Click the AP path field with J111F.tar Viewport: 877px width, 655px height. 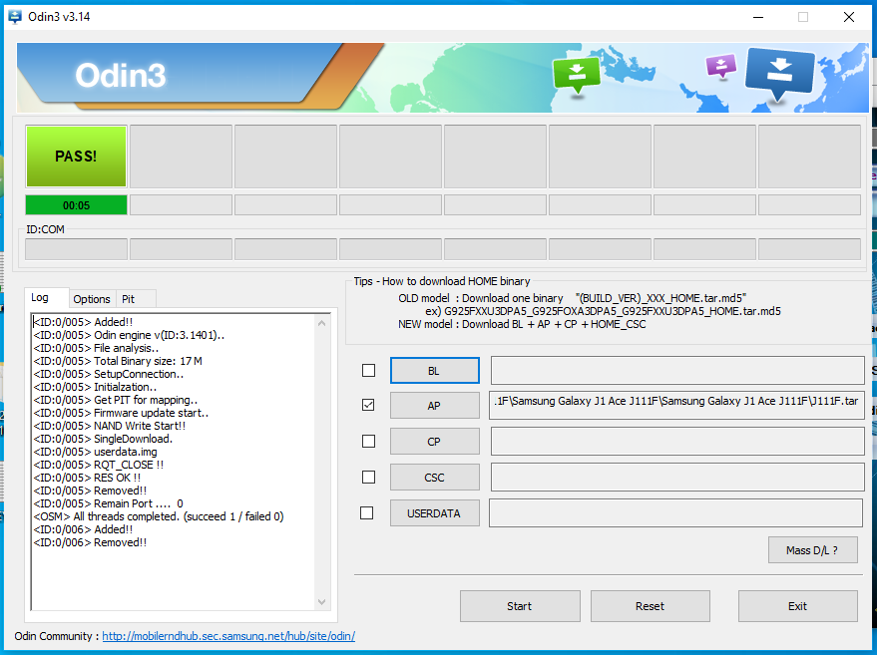676,406
